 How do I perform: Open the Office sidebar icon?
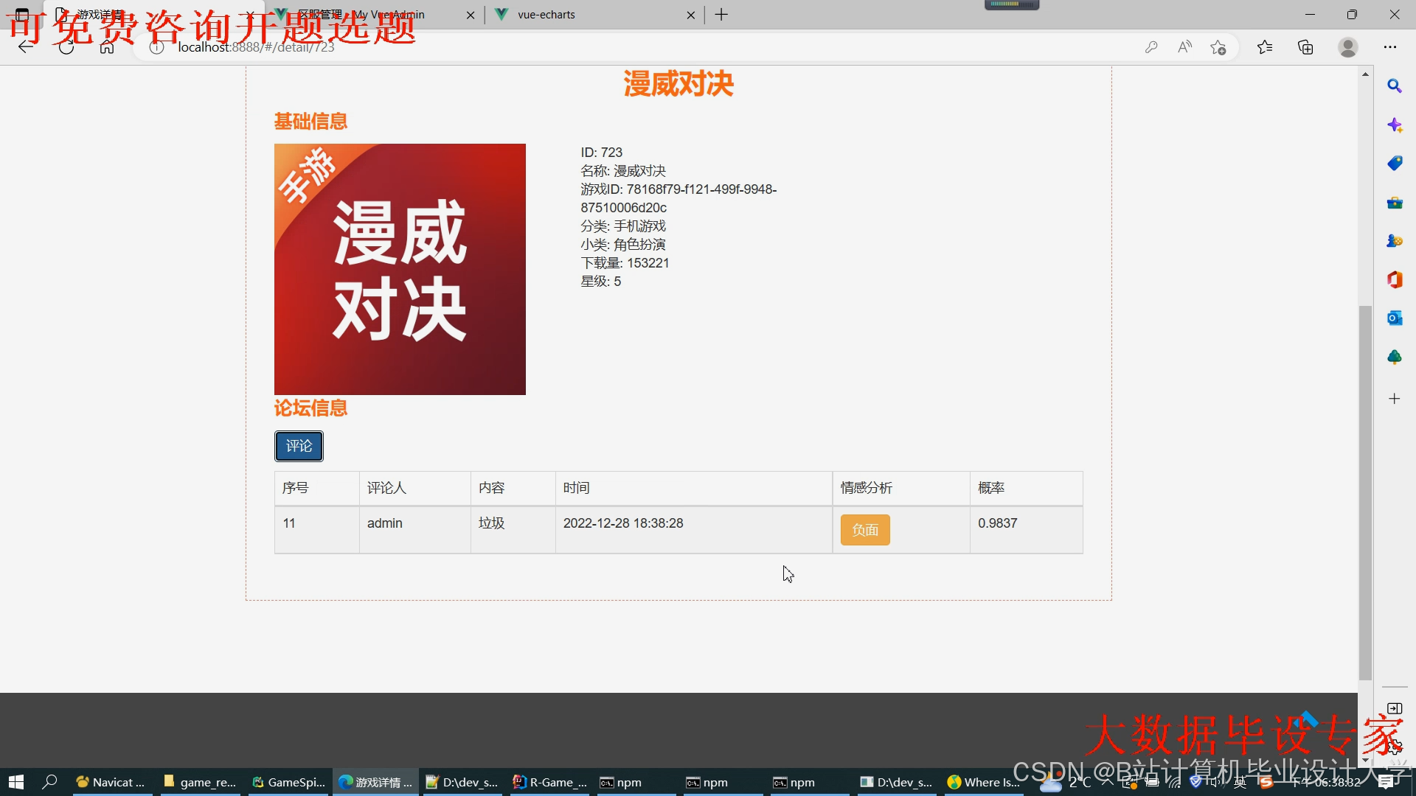[x=1394, y=279]
